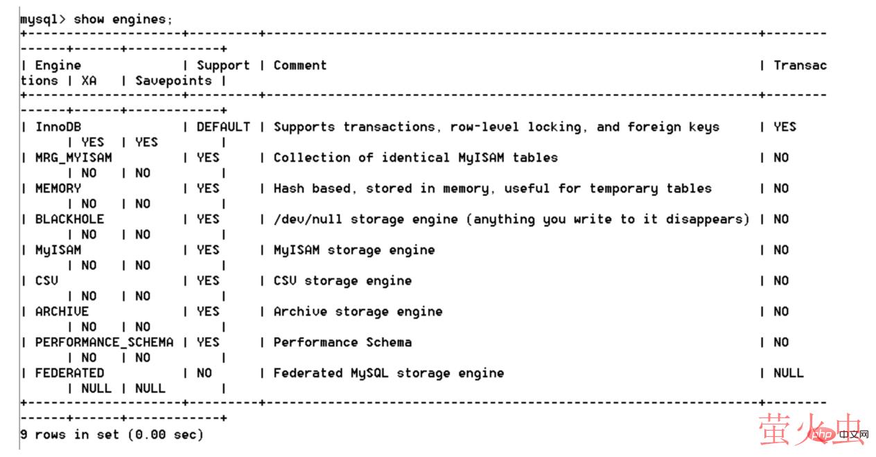Click the 'Hash based, stored in memory' comment

(x=492, y=188)
